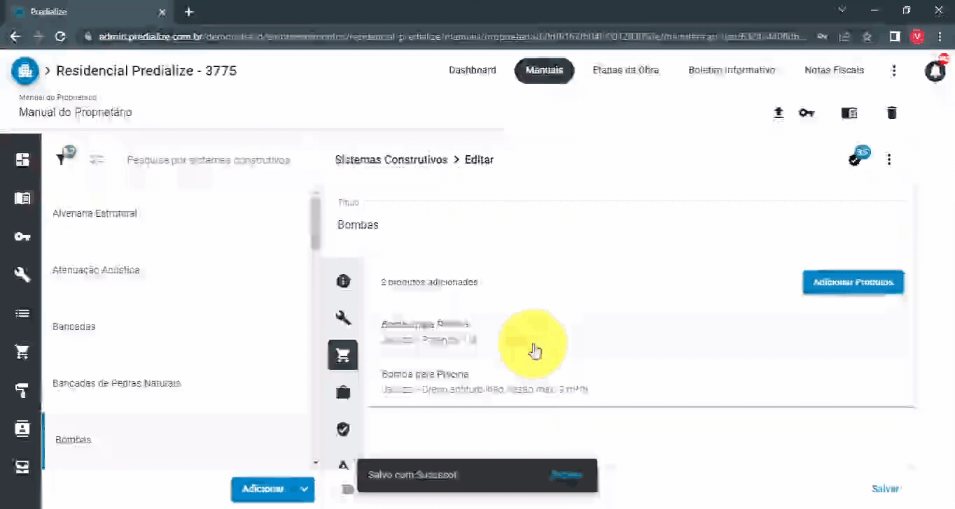Click the Adicionar Produtos button
The image size is (955, 509).
pos(853,282)
